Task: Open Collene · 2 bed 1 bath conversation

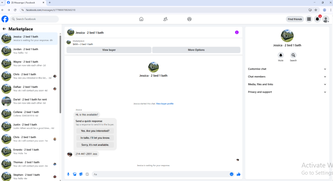Action: click(29, 114)
